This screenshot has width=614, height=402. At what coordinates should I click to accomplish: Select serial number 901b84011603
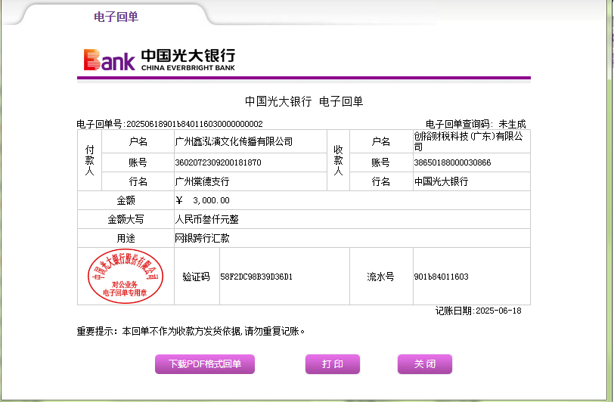click(442, 277)
